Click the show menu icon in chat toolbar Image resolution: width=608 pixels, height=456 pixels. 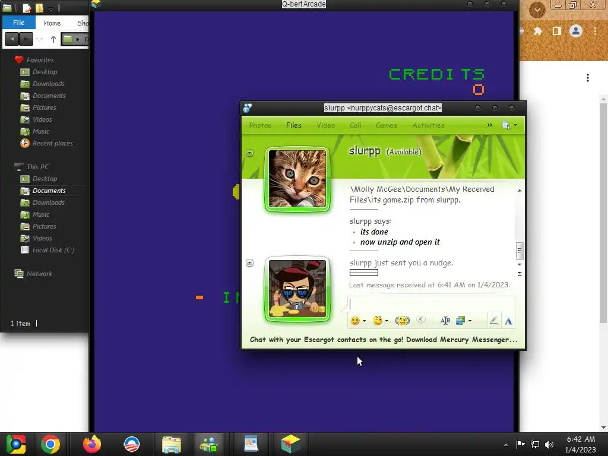click(506, 125)
